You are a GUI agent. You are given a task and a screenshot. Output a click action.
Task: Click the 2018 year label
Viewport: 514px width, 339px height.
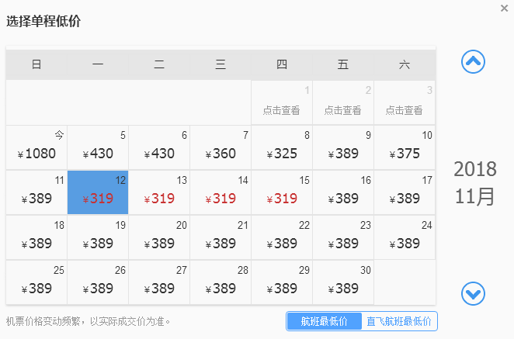[x=475, y=169]
